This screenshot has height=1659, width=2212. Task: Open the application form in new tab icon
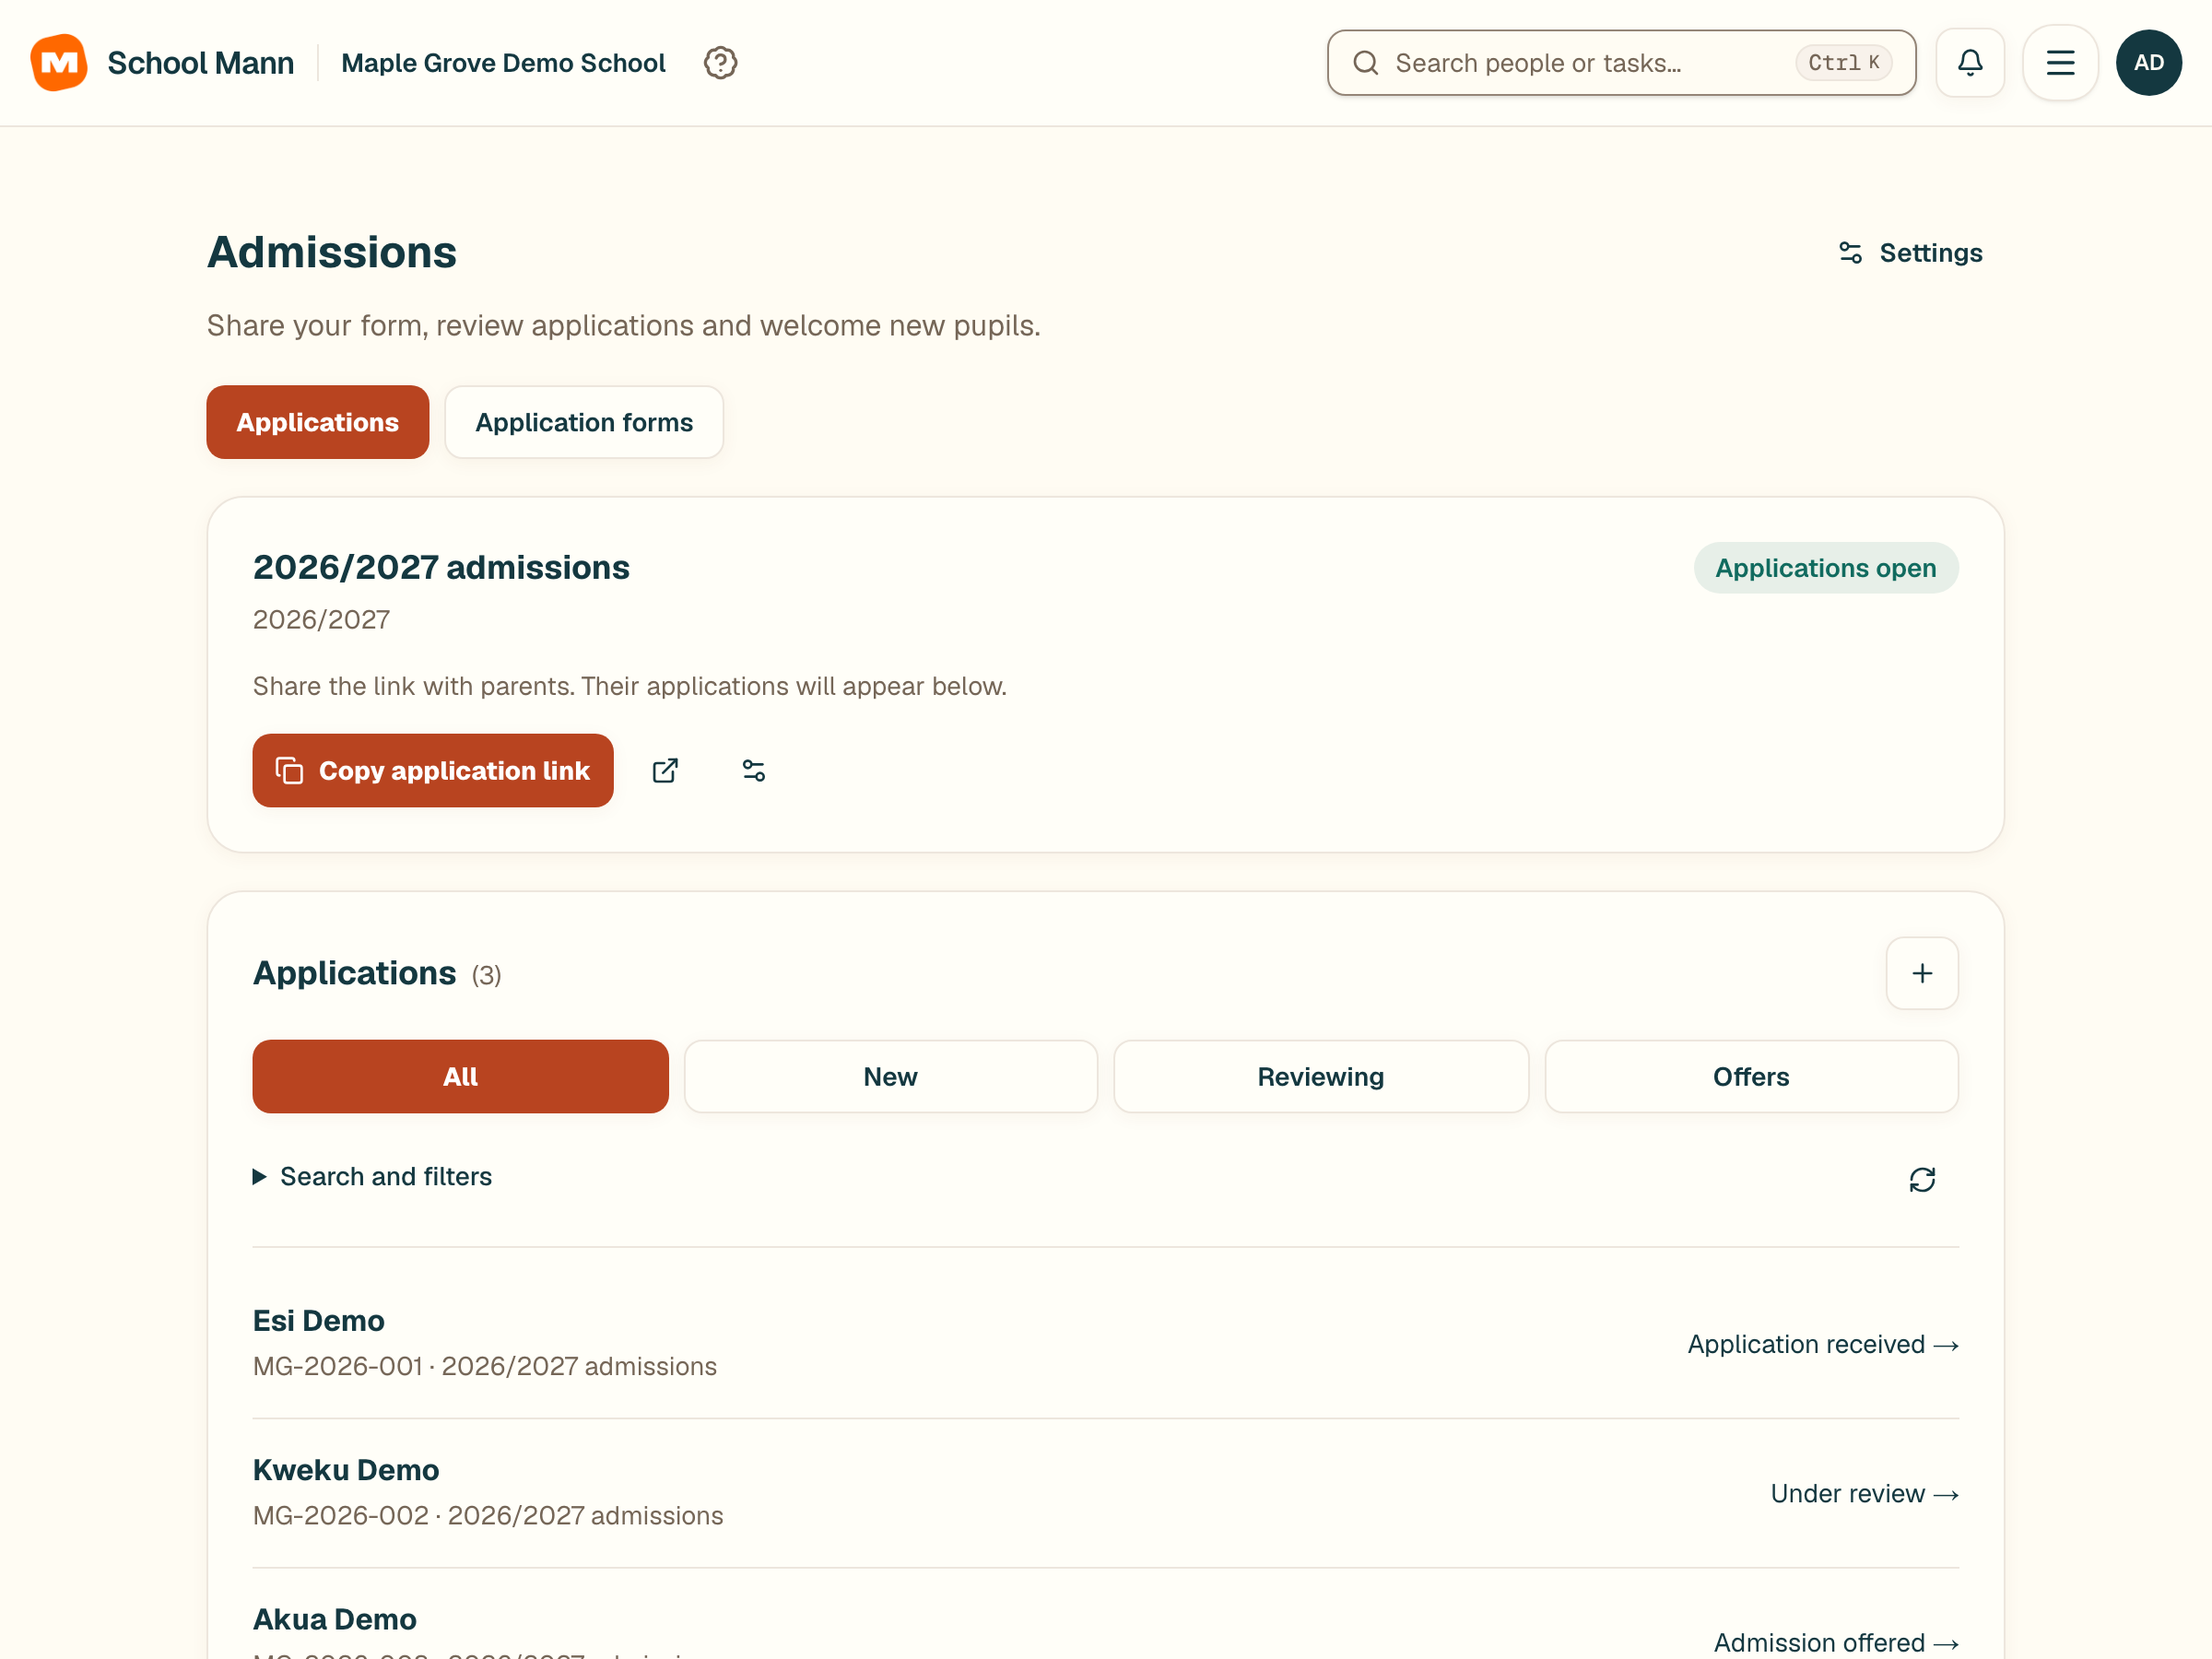(665, 770)
